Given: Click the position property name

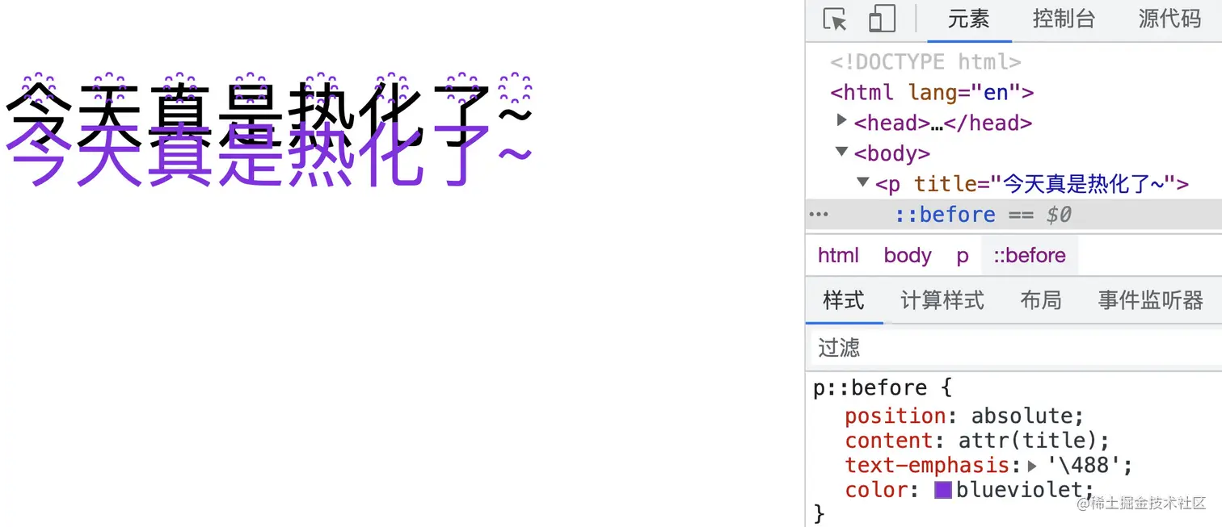Looking at the screenshot, I should [x=895, y=416].
